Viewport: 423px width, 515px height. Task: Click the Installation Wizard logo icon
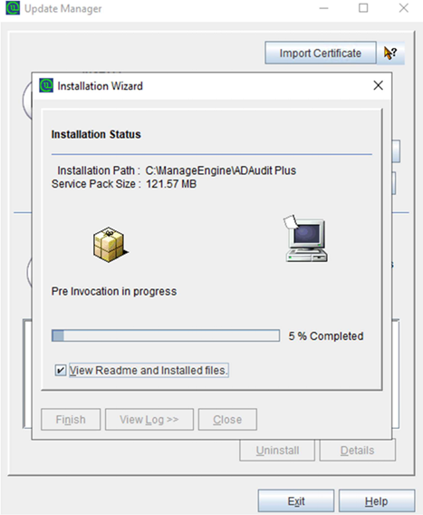[x=46, y=86]
